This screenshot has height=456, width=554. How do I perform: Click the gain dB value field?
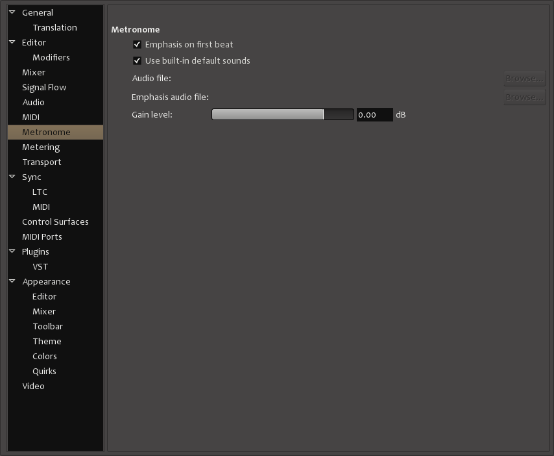[x=374, y=114]
